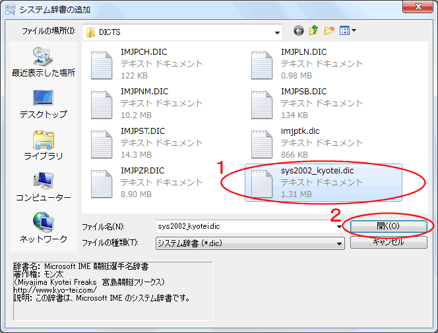Select imjptk.dic in the file list
The height and width of the screenshot is (333, 438).
click(300, 142)
